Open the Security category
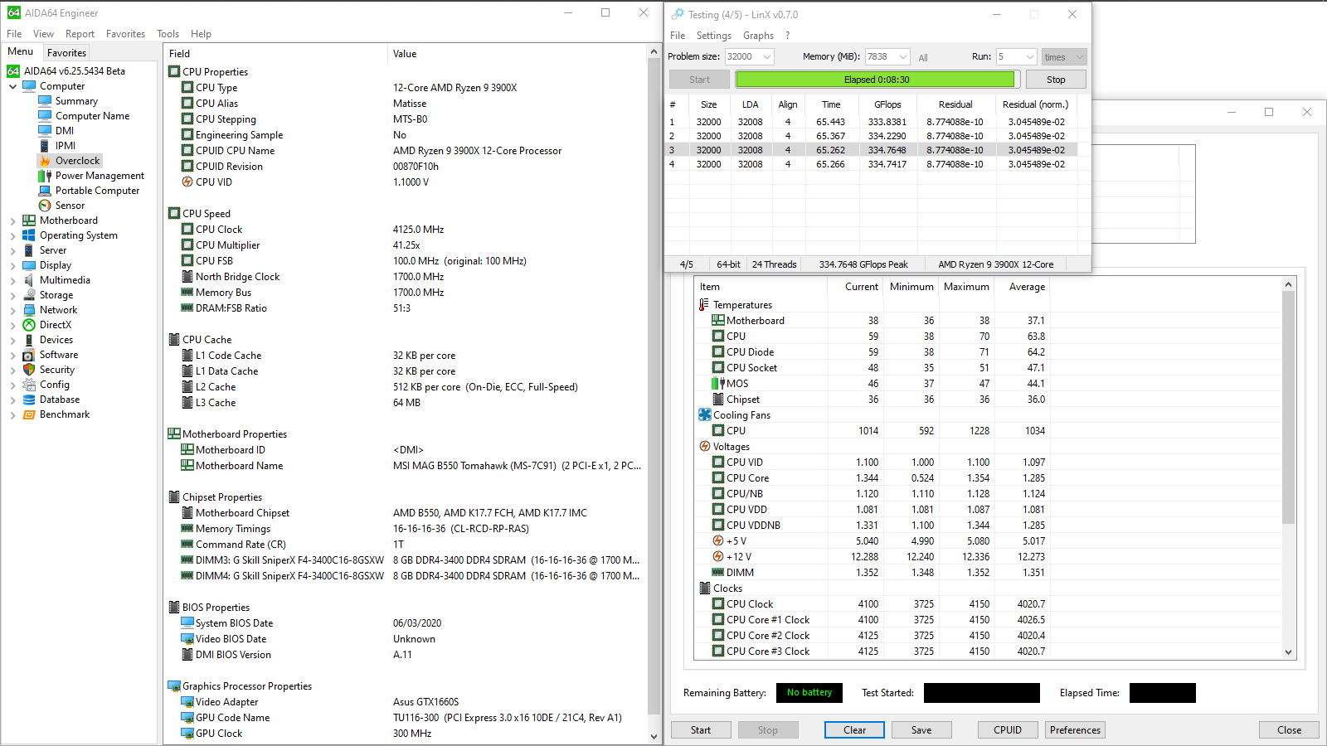Screen dimensions: 1327x746 [x=56, y=370]
